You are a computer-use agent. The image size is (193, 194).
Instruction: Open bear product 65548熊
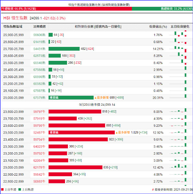pos(39,63)
